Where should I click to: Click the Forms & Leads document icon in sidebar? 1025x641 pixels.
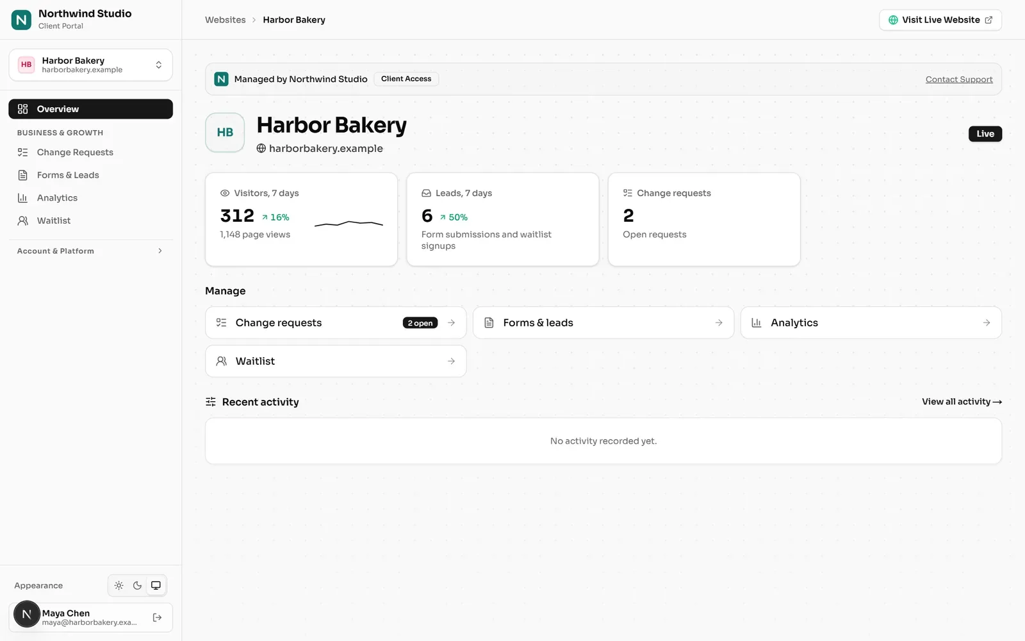click(x=23, y=175)
